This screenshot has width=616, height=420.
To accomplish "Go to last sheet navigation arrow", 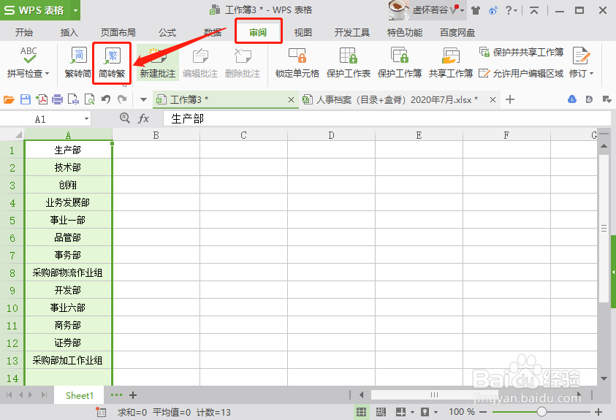I will coord(45,395).
